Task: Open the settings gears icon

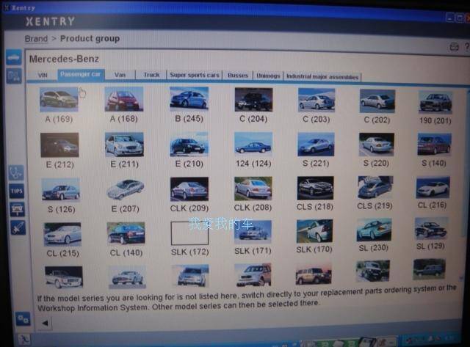Action: [x=23, y=319]
